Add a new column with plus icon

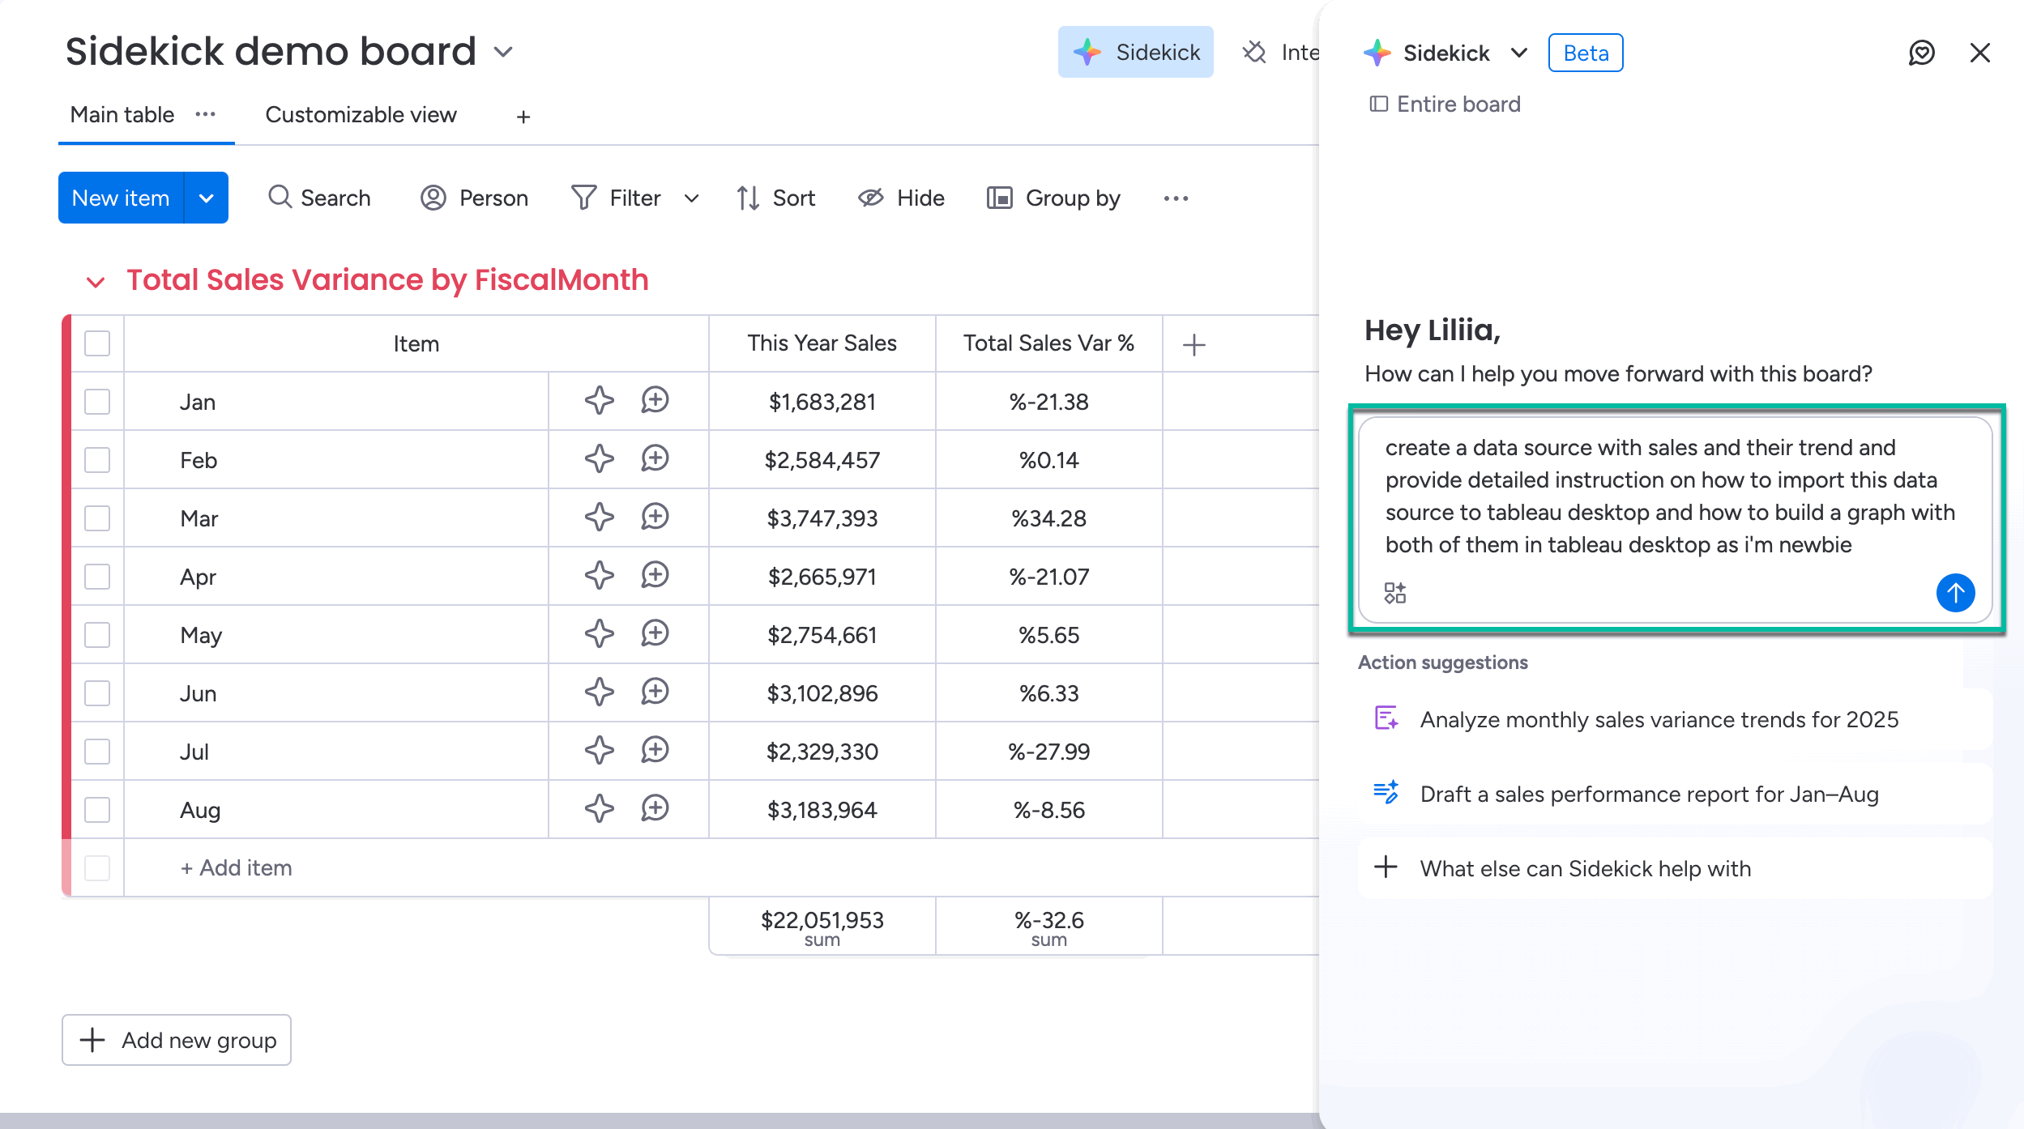tap(1193, 344)
